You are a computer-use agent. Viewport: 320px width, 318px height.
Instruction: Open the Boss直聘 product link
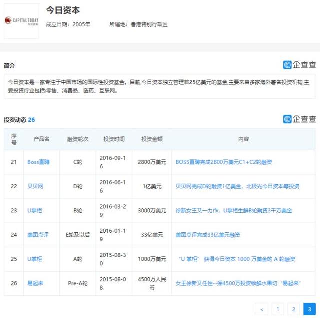(38, 162)
